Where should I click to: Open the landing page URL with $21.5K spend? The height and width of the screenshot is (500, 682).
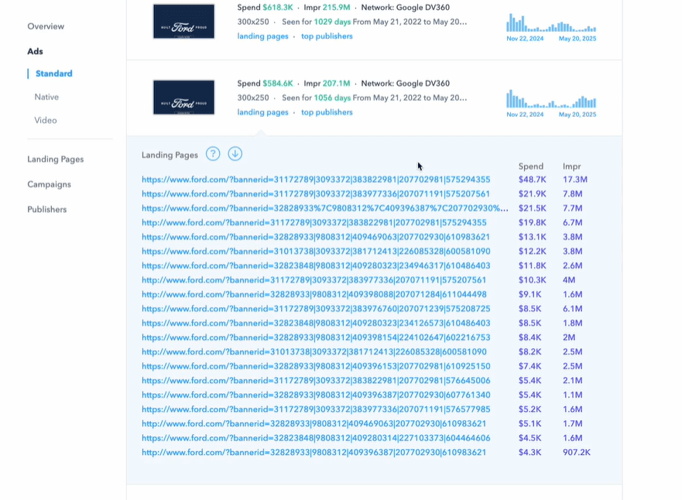(324, 208)
